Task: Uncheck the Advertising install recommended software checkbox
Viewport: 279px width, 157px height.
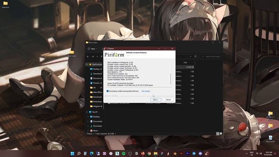Action: pyautogui.click(x=108, y=91)
